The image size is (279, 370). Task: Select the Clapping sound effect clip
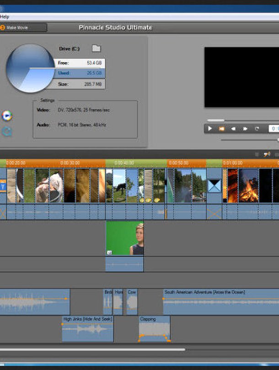coord(155,329)
